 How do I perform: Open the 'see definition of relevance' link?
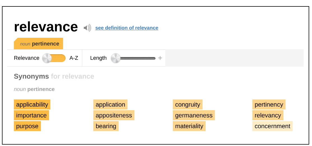(127, 28)
